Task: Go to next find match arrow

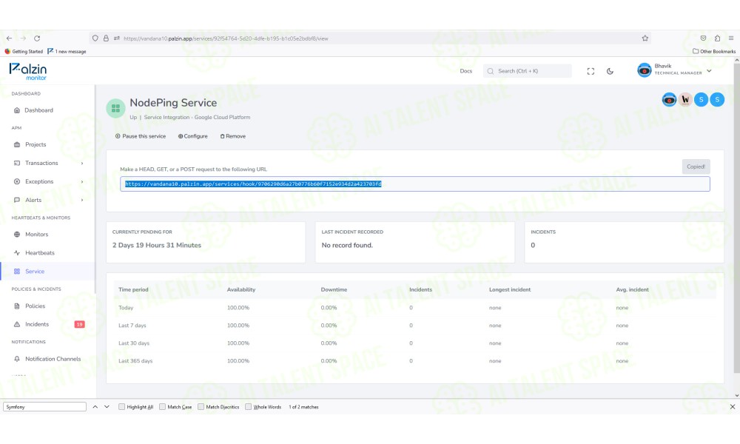Action: point(107,407)
